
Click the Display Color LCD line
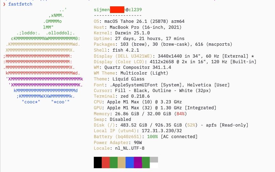(x=175, y=62)
